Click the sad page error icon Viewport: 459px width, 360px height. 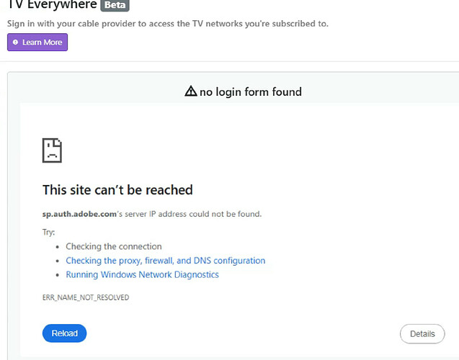52,150
